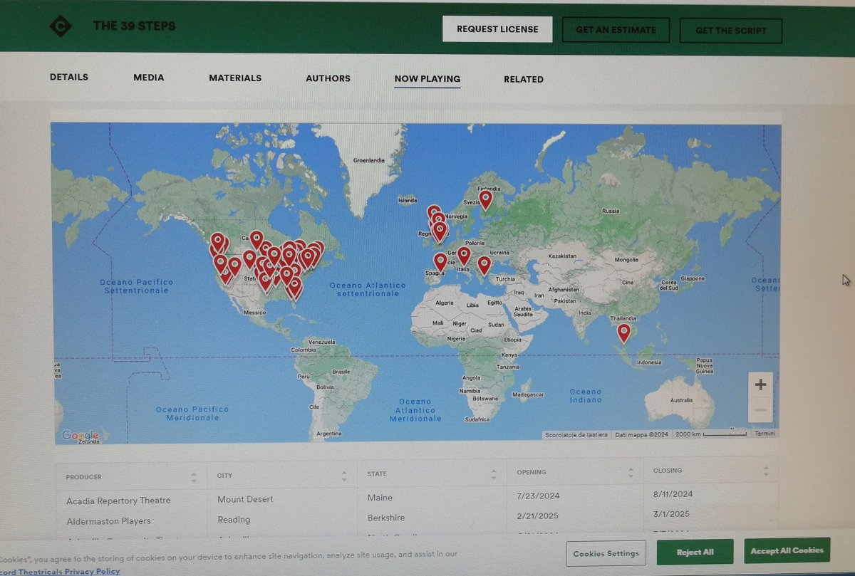Click Berkshire state cell
This screenshot has height=576, width=855.
(x=385, y=518)
